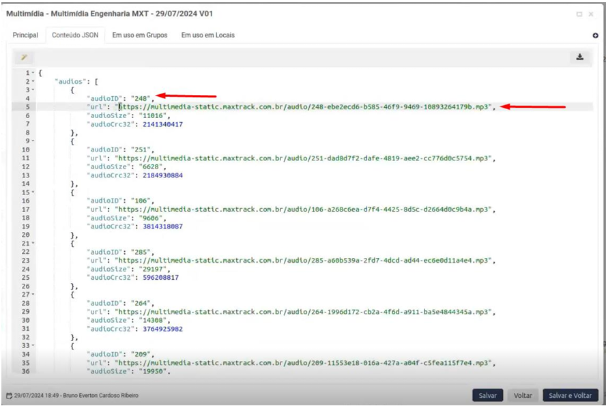Fold the audio object at line 3
Screen dimensions: 606x406
[33, 90]
